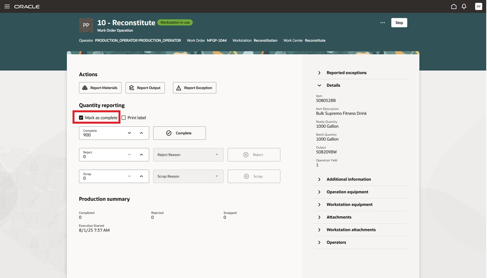The height and width of the screenshot is (278, 487).
Task: Open the home icon in the top bar
Action: pyautogui.click(x=454, y=6)
